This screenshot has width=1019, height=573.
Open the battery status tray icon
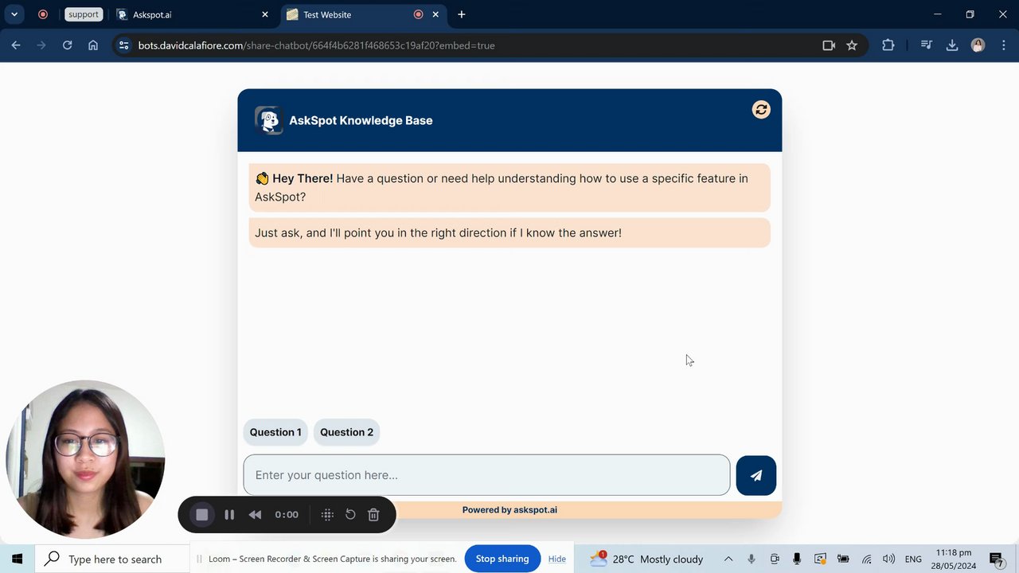(x=843, y=559)
